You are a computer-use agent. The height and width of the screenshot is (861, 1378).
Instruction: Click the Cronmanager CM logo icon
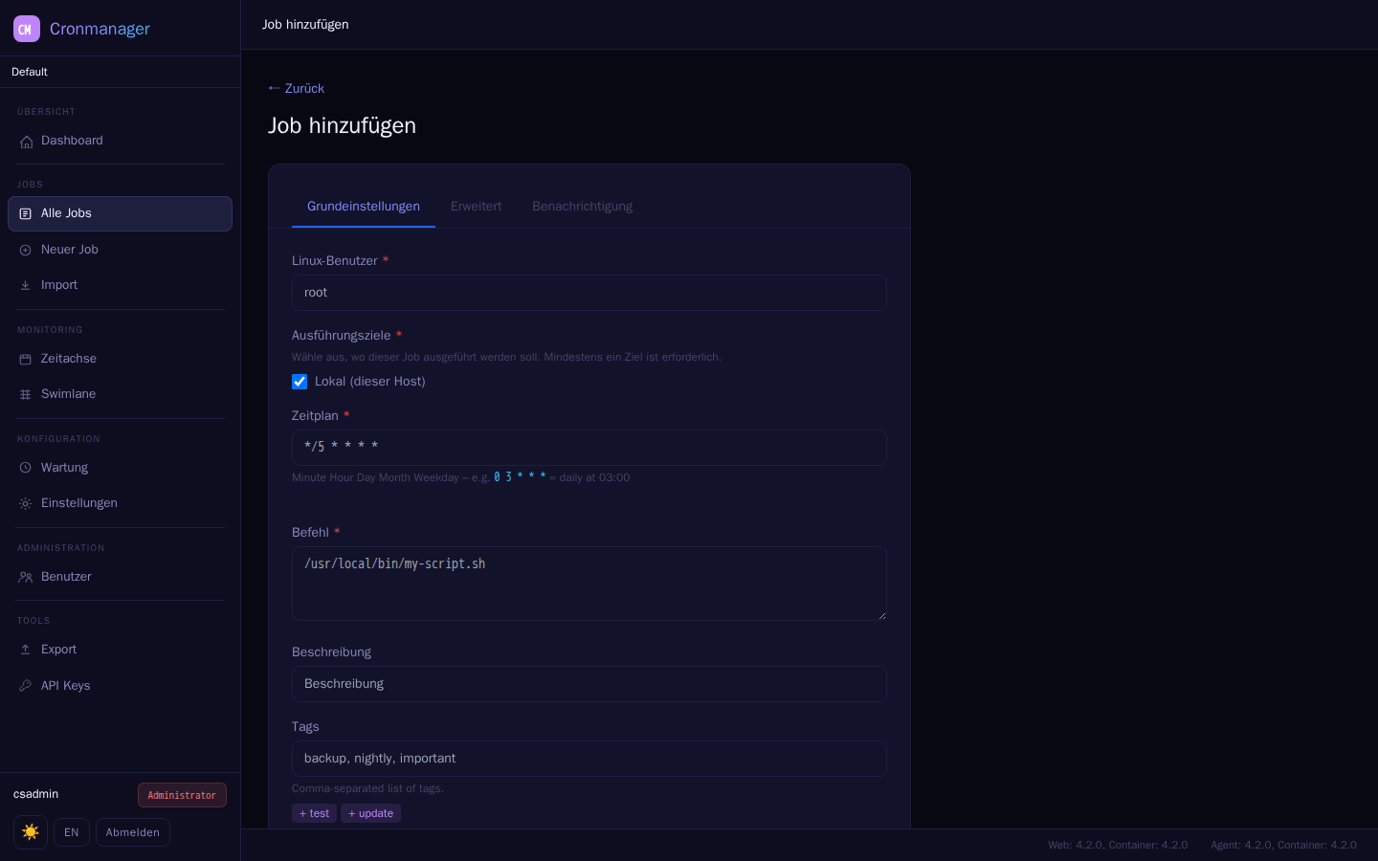pos(27,29)
